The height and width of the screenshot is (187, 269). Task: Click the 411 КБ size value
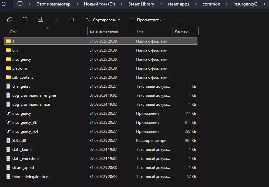click(x=190, y=113)
